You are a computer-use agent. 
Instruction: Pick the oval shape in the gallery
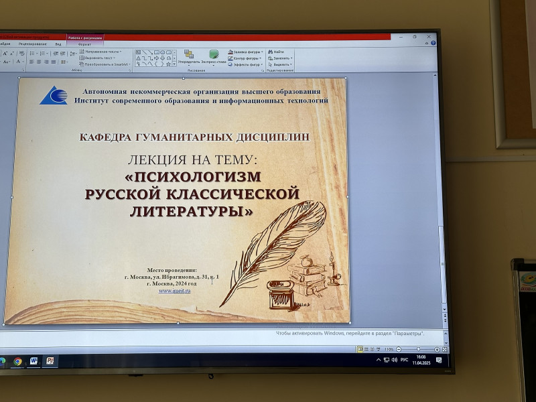pyautogui.click(x=163, y=52)
